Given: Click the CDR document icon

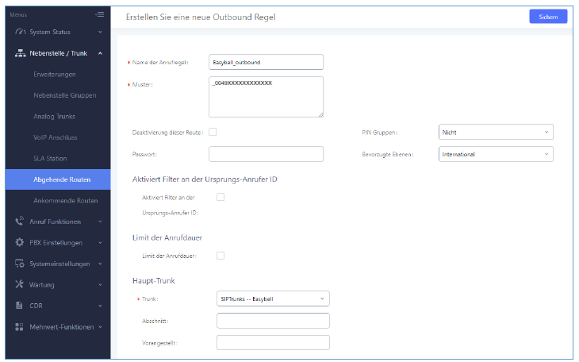Looking at the screenshot, I should tap(20, 305).
